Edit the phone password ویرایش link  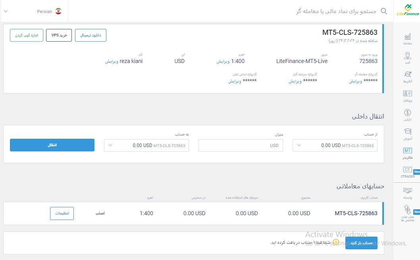pos(235,81)
